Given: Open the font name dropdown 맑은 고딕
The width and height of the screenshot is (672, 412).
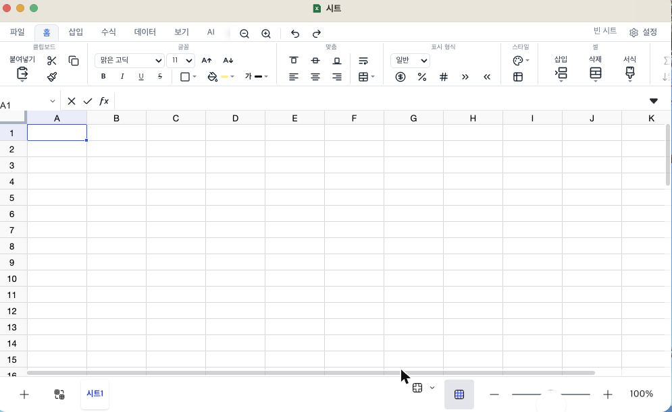Looking at the screenshot, I should pyautogui.click(x=130, y=60).
